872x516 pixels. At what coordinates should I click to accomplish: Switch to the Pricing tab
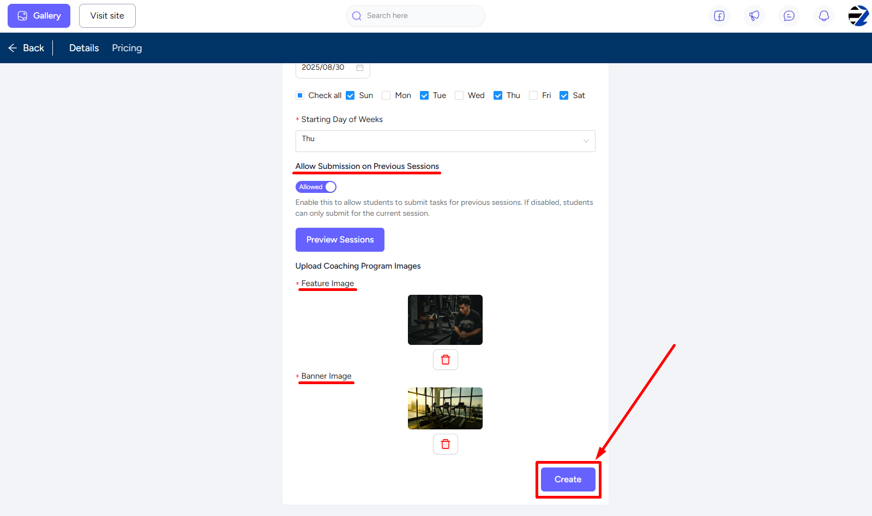coord(127,48)
